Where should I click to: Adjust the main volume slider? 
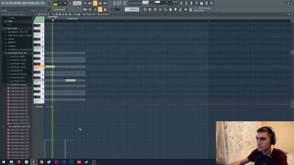click(x=60, y=9)
